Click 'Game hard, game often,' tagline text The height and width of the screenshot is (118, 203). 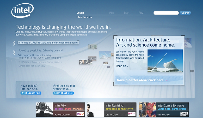pyautogui.click(x=172, y=109)
